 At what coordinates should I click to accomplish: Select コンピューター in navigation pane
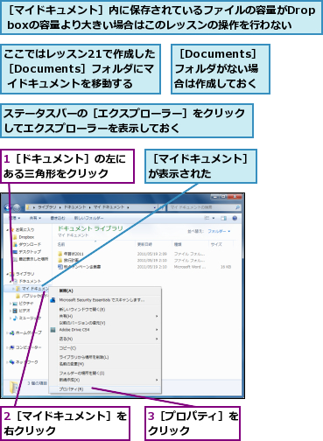(x=25, y=347)
